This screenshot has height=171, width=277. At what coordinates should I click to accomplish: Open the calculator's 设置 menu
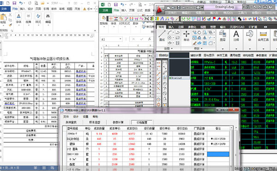pos(86,117)
